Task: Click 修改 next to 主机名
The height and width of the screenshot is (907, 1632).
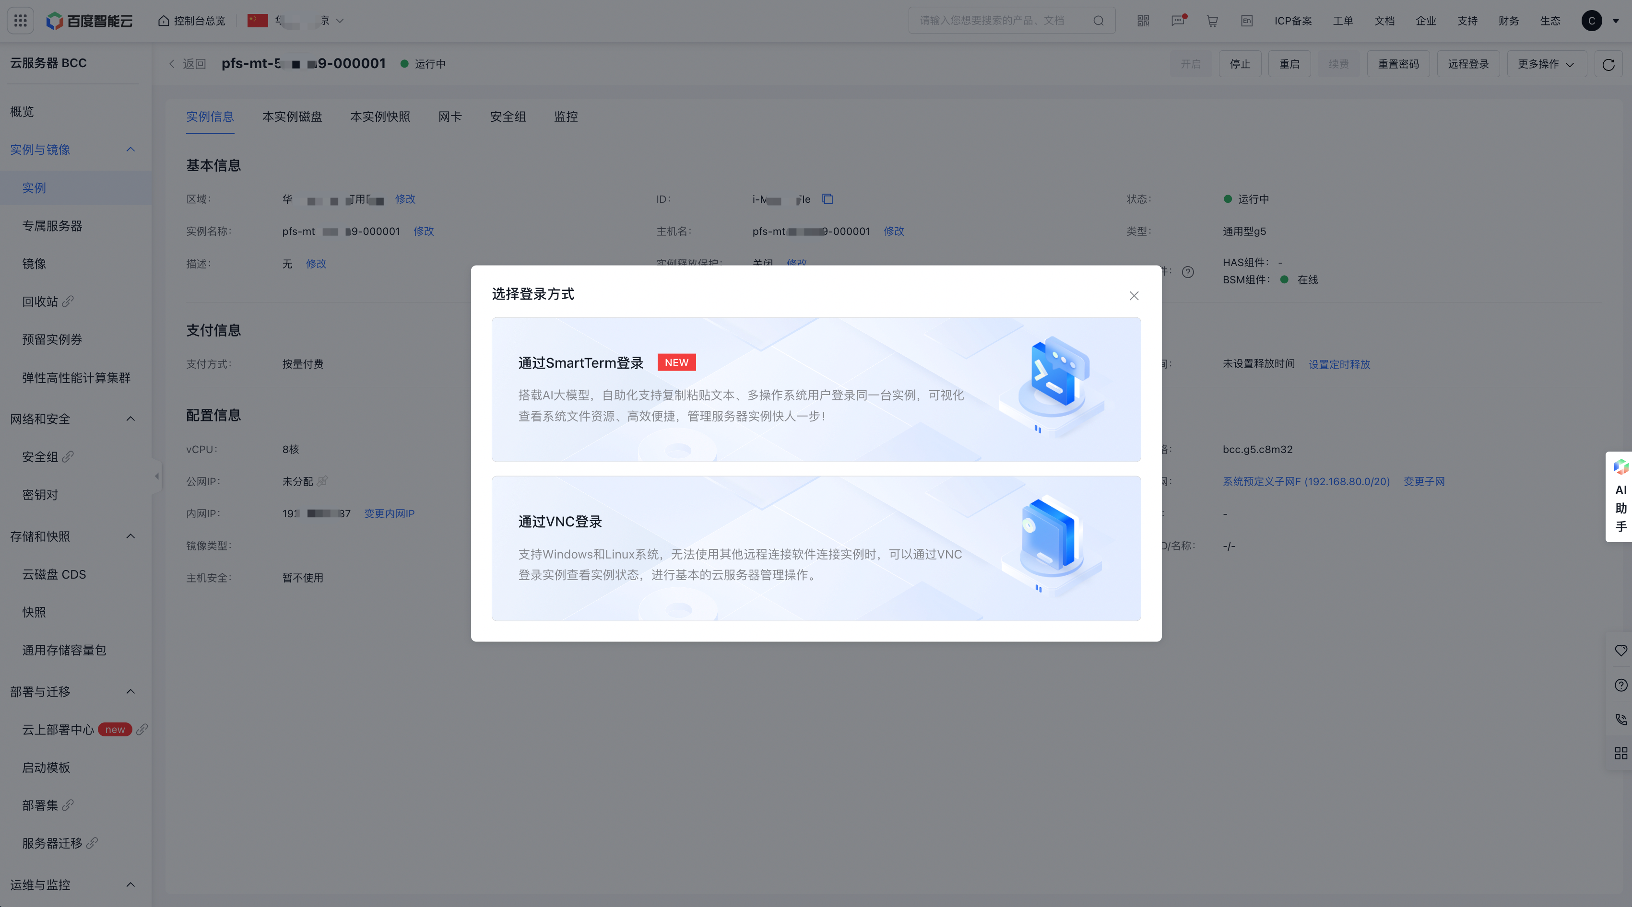Action: [x=894, y=231]
